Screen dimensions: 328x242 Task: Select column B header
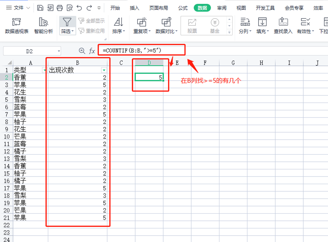(x=77, y=62)
